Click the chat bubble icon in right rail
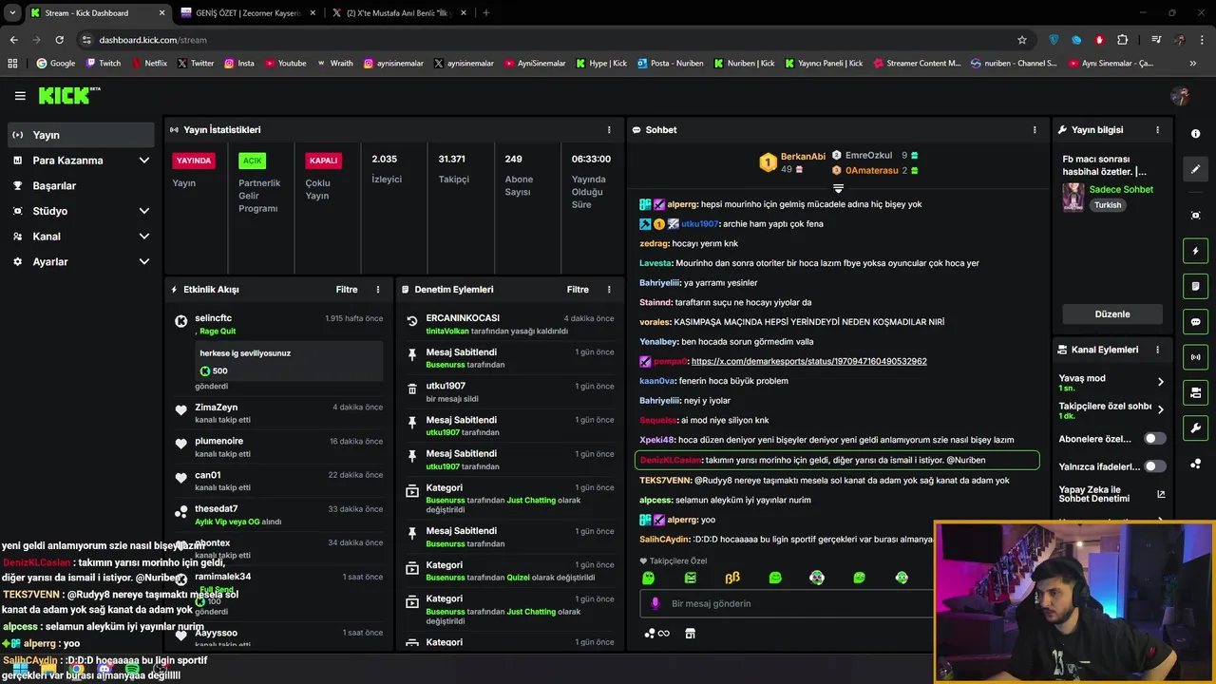1216x684 pixels. click(x=1196, y=322)
